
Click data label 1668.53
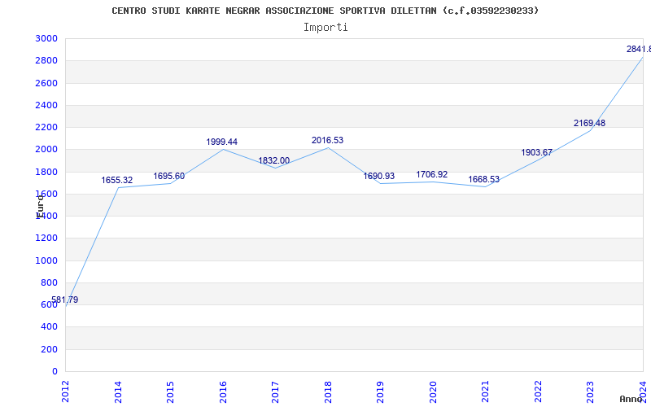pyautogui.click(x=484, y=179)
